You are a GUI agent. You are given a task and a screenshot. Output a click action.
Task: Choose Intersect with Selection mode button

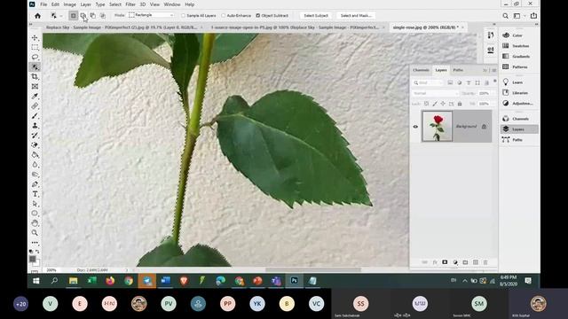tap(103, 16)
